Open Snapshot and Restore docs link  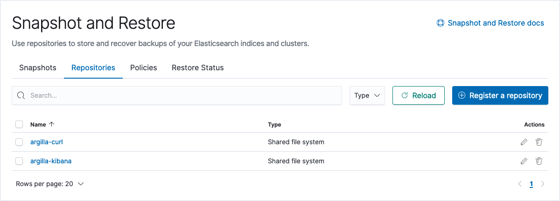[x=490, y=23]
